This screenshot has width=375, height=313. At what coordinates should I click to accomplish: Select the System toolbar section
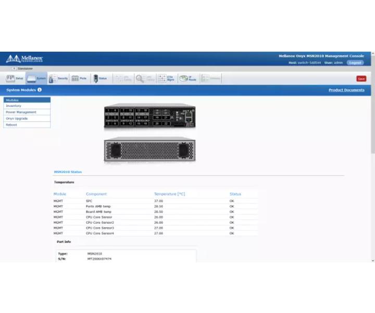36,78
